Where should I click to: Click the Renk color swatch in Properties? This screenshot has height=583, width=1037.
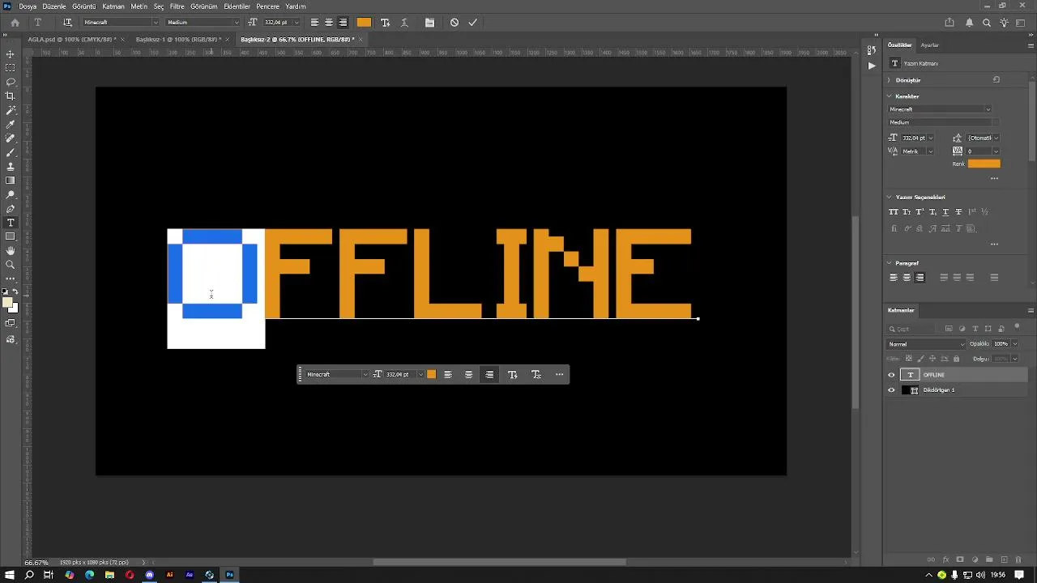click(984, 164)
